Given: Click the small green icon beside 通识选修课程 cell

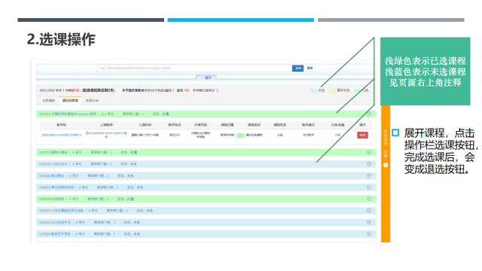Looking at the screenshot, I should point(240,135).
